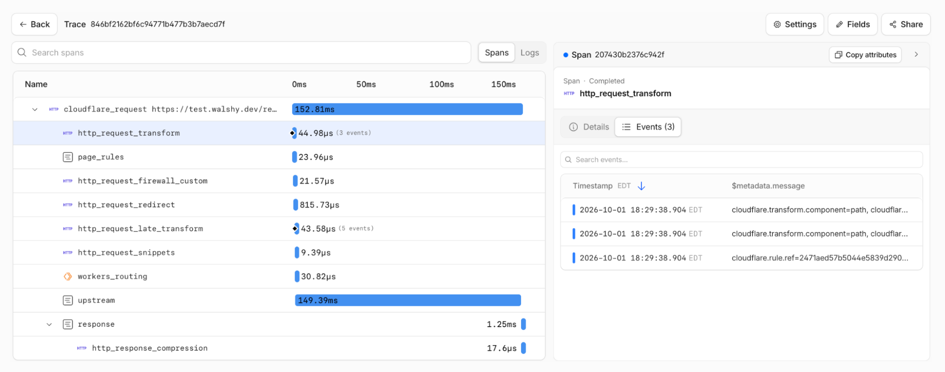Click the document icon beside response
This screenshot has width=945, height=372.
click(68, 324)
